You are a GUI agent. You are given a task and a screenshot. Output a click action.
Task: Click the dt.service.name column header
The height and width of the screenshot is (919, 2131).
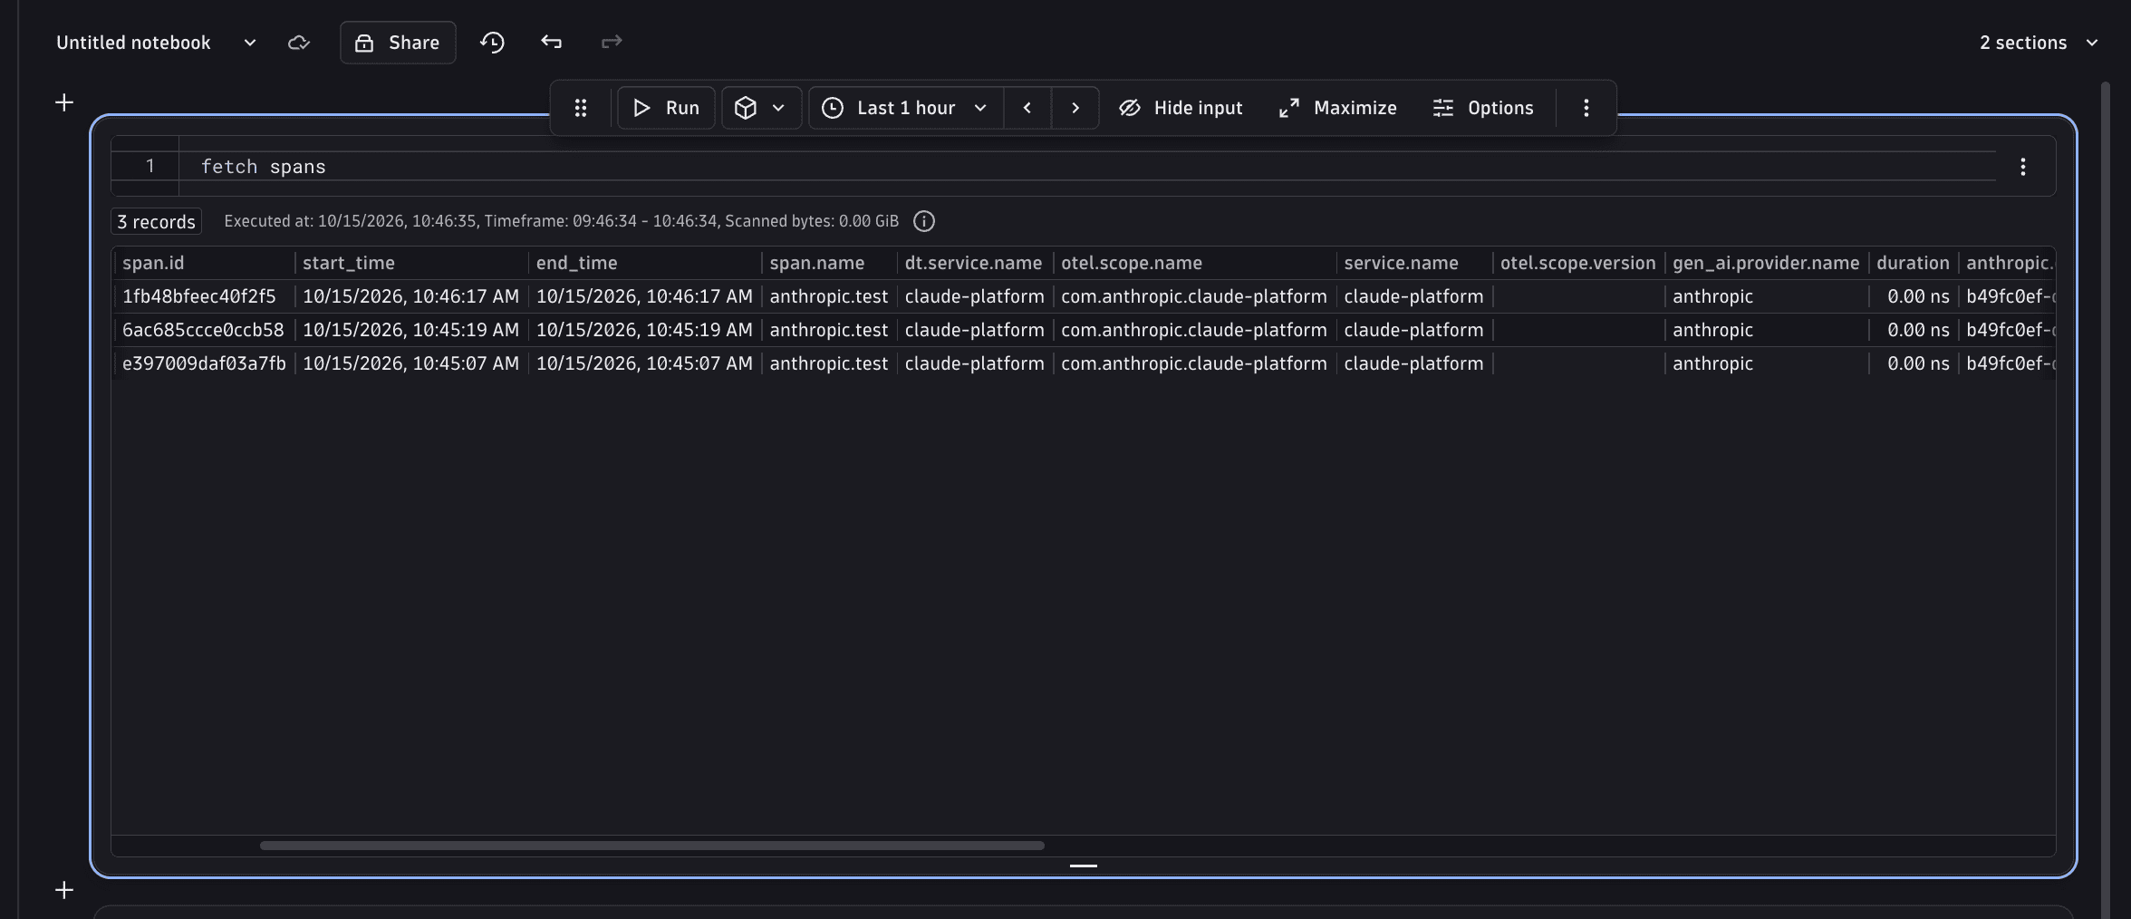[x=973, y=263]
